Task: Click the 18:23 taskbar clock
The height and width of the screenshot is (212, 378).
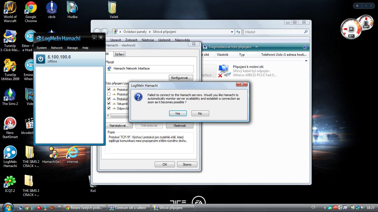Action: (x=370, y=208)
